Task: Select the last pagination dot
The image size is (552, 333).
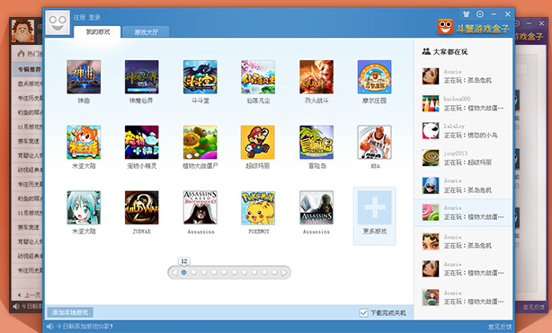Action: (x=274, y=273)
